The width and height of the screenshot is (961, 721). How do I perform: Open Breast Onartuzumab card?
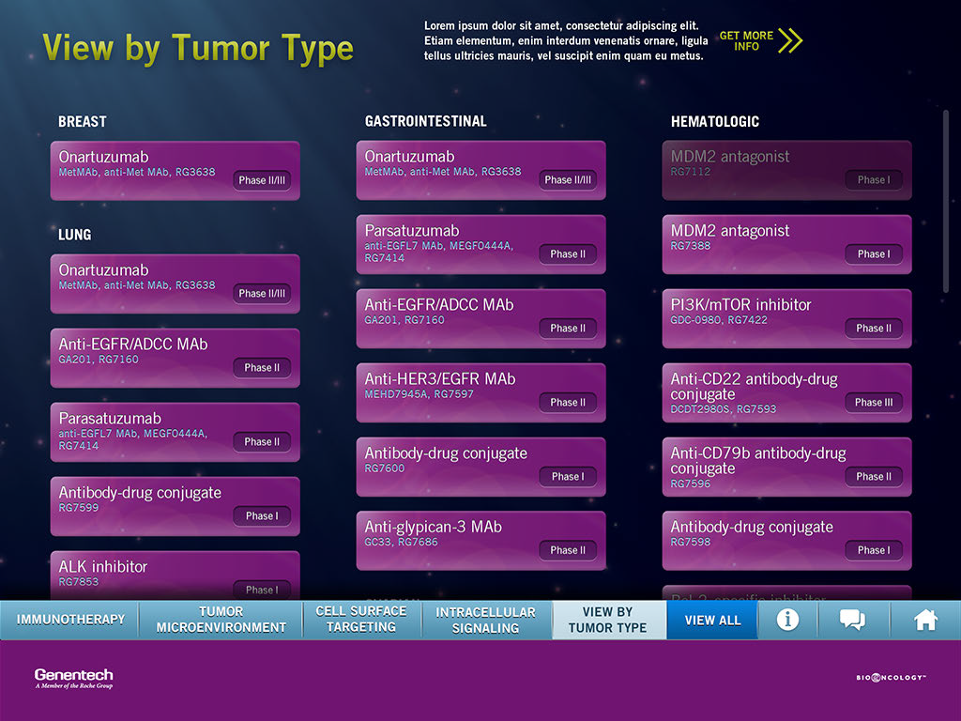click(x=175, y=171)
